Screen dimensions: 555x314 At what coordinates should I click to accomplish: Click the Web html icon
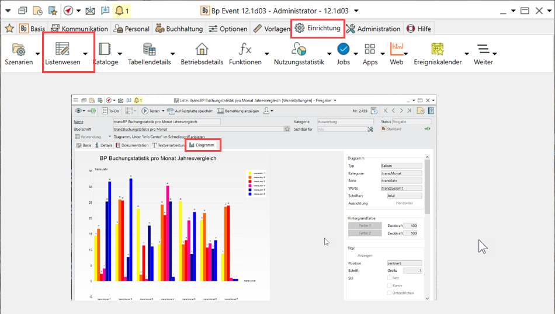pyautogui.click(x=397, y=50)
